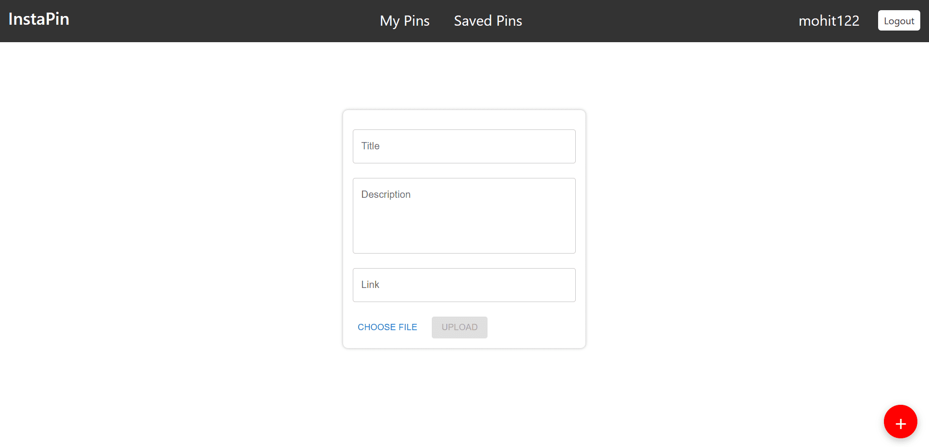
Task: Click the greyed-out UPLOAD button
Action: coord(459,327)
